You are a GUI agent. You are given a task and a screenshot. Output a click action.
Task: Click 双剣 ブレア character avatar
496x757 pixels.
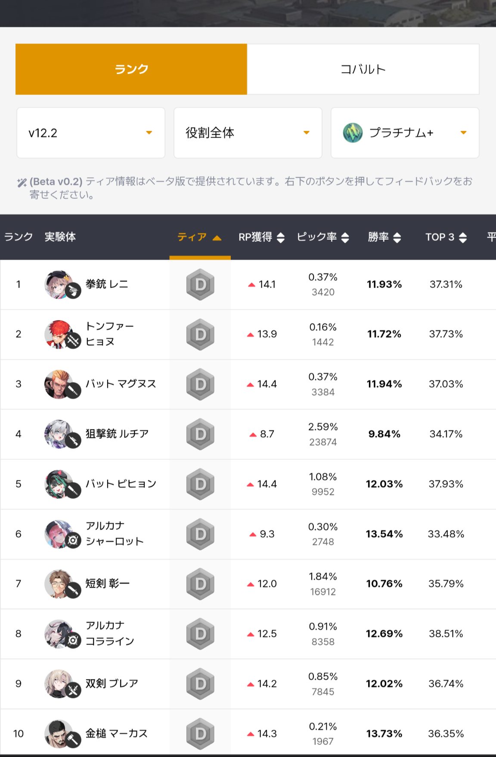coord(59,684)
